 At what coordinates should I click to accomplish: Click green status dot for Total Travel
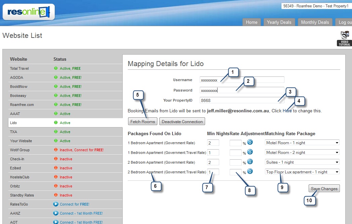(56, 68)
